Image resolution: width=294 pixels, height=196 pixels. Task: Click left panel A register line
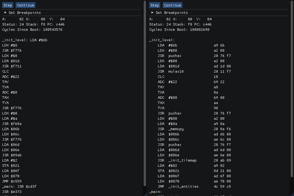(x=34, y=19)
